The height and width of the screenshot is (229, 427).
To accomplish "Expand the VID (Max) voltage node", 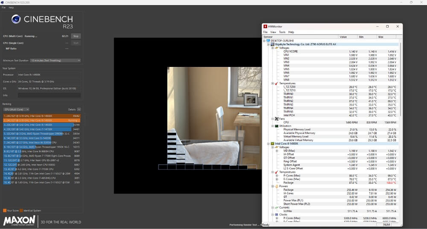I will pos(277,151).
